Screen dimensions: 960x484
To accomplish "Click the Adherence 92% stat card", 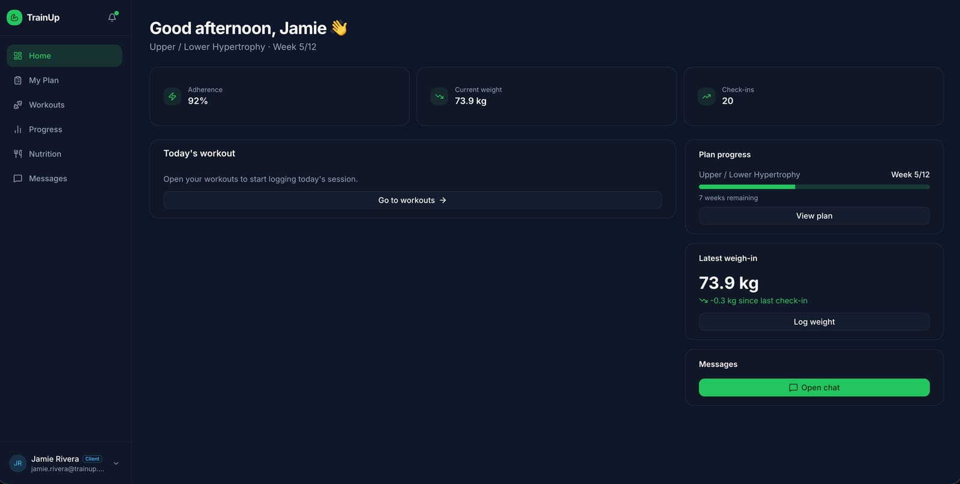I will tap(280, 97).
